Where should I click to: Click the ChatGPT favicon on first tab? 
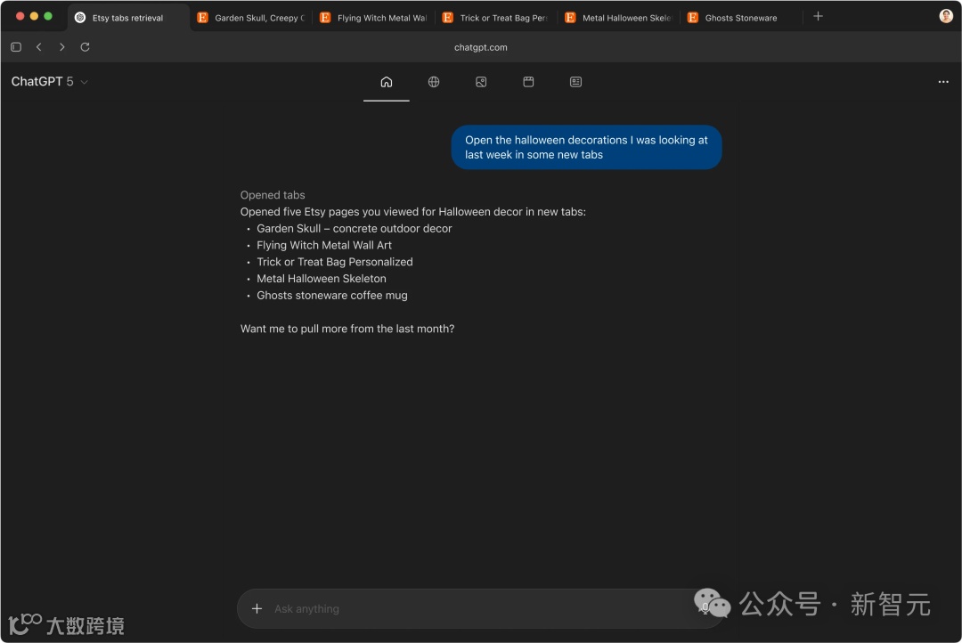pos(80,18)
